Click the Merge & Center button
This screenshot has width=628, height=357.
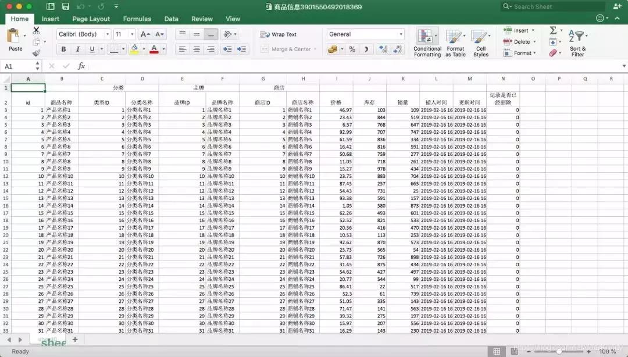pos(288,49)
